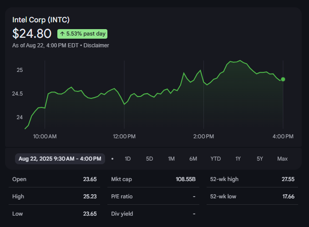Click the $24.80 price value

click(32, 34)
